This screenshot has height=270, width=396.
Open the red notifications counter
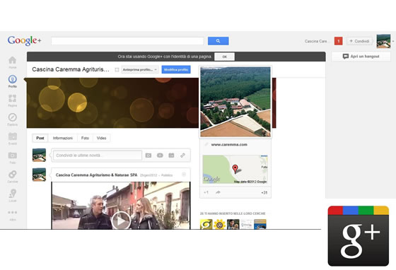click(x=339, y=41)
